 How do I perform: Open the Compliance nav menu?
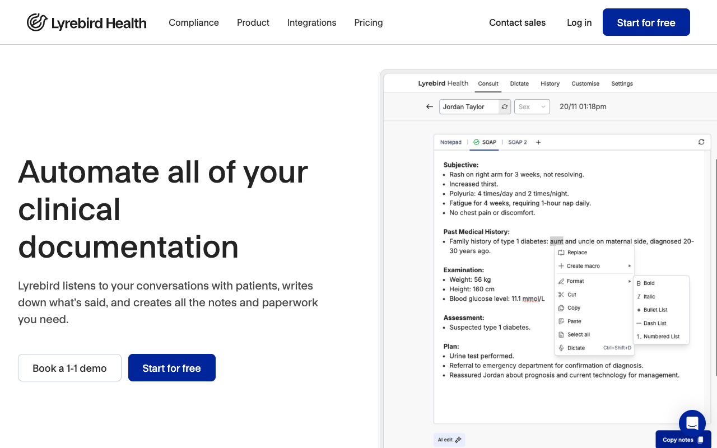194,22
